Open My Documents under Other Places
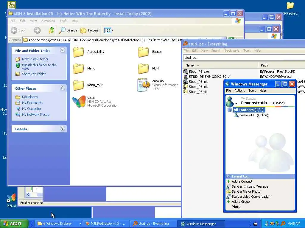Viewport: 305px width, 228px height. click(x=32, y=103)
